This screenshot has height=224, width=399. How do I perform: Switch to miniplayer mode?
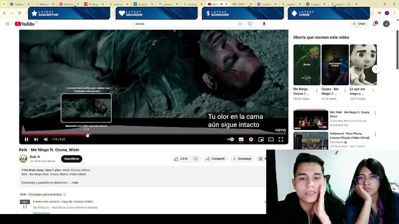tap(261, 139)
